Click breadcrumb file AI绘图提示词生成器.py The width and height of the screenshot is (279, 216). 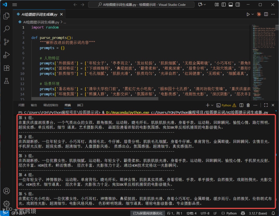(41, 22)
